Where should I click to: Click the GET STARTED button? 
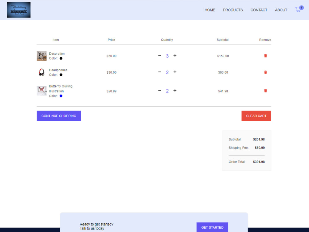click(x=212, y=227)
